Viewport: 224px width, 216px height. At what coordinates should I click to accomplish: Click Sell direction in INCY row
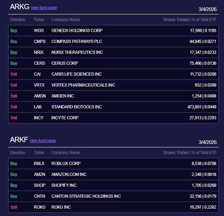tap(14, 117)
